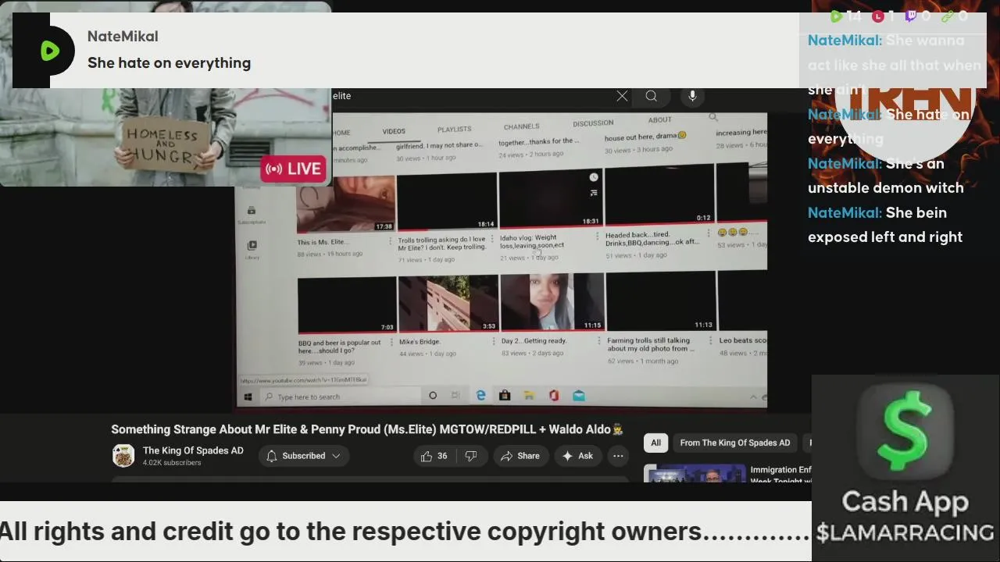
Task: Switch to the HOME channel tab
Action: coord(341,133)
